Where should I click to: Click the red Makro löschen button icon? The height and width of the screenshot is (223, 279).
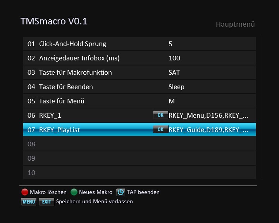tap(25, 192)
